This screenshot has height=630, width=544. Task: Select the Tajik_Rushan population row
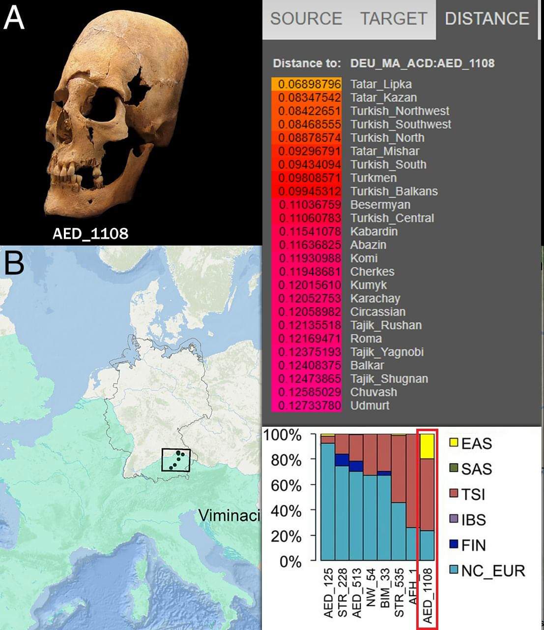(346, 325)
